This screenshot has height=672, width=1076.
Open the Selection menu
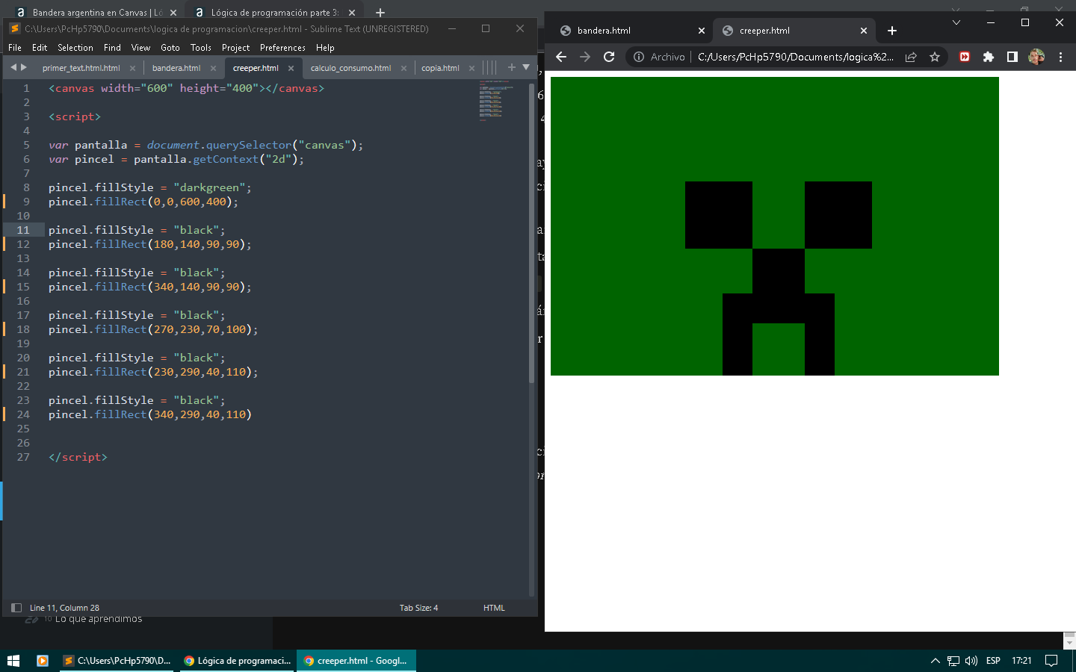pos(75,48)
